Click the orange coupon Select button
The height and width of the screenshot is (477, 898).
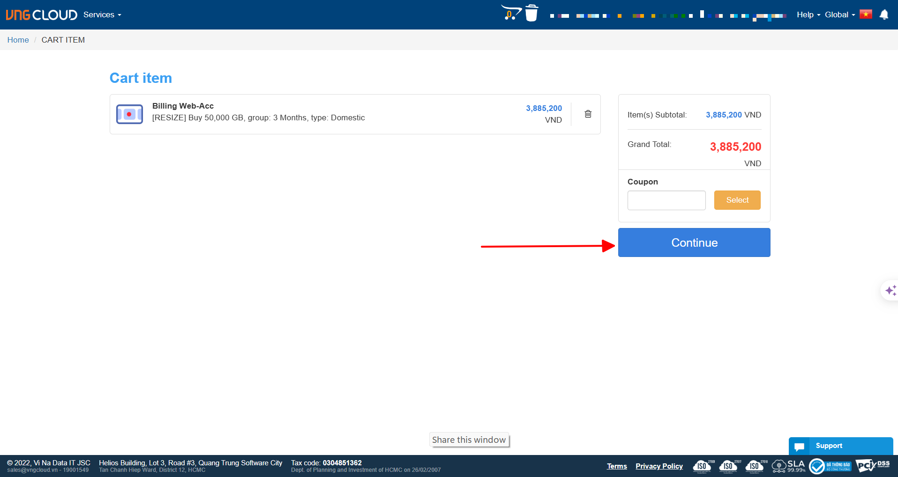(x=737, y=200)
